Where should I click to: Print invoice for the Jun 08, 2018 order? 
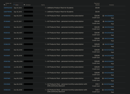[x=103, y=67]
